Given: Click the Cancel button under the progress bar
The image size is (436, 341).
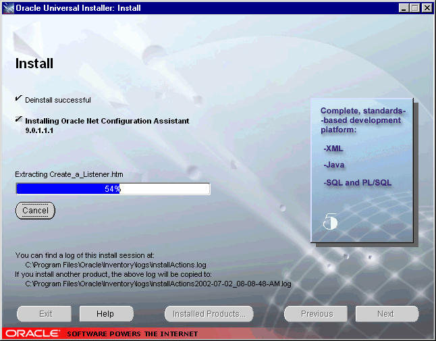Looking at the screenshot, I should 35,211.
